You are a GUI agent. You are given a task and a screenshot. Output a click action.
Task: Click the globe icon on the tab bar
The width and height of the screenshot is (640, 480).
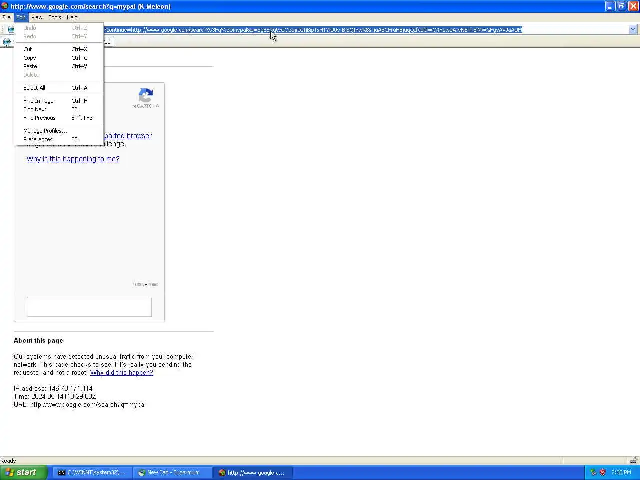(7, 42)
